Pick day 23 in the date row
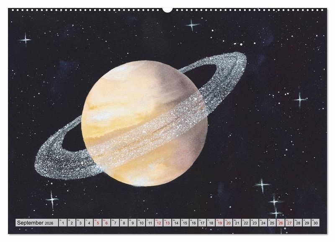Screen dimensions: 335x242 pyautogui.click(x=255, y=223)
